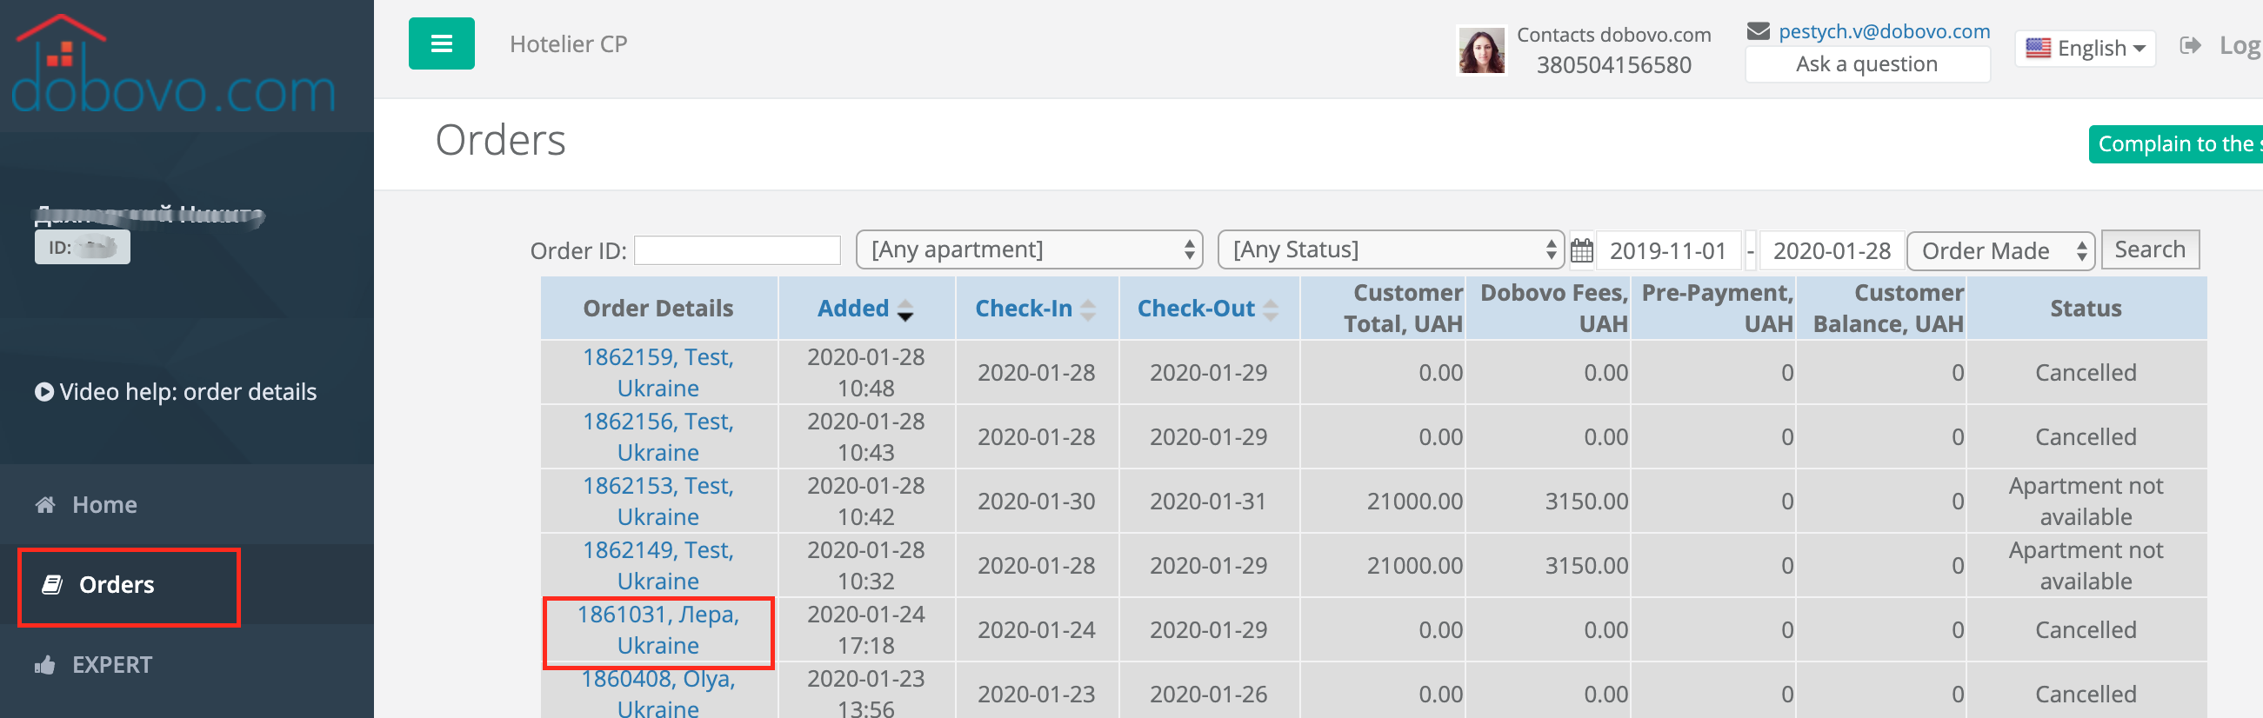Sort by Check-Out column arrows

tap(1271, 309)
